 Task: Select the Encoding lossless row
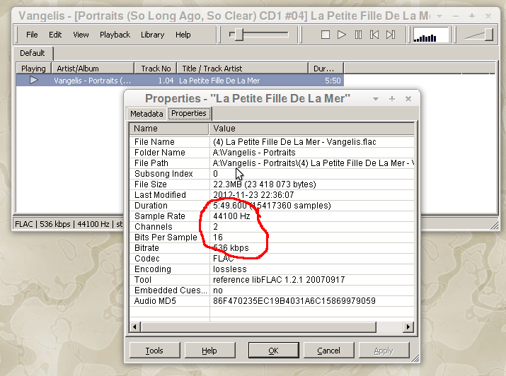[272, 269]
